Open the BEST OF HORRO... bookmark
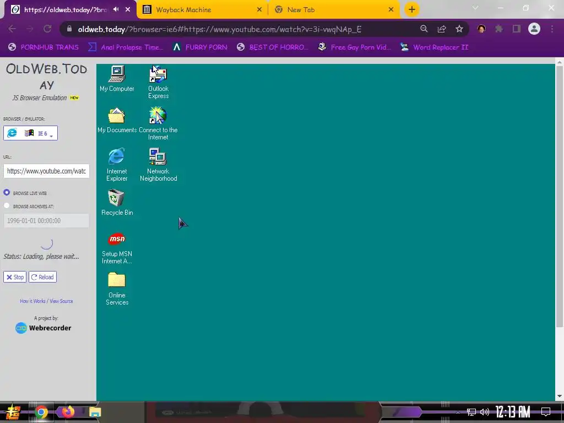The height and width of the screenshot is (423, 564). 273,47
